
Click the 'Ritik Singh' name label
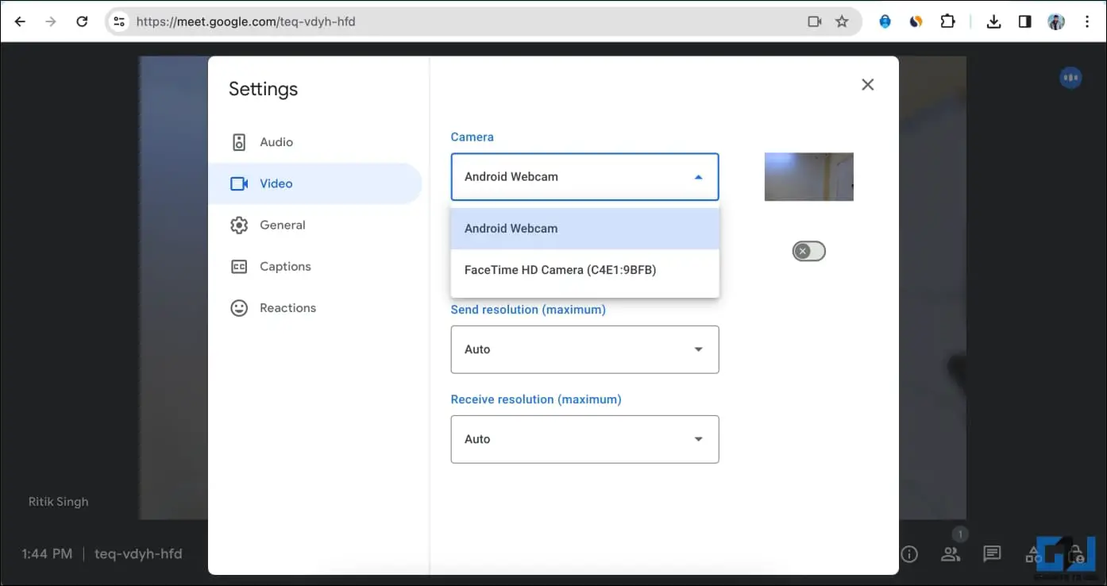coord(59,502)
